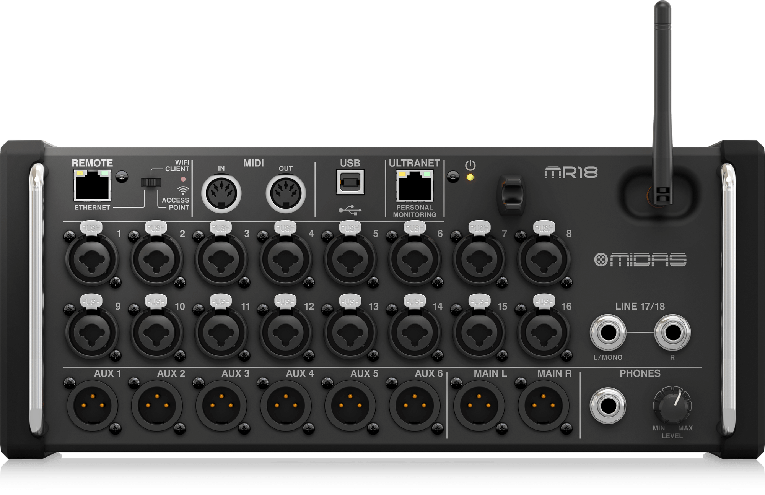Screen dimensions: 765x495
Task: Click combo input jack 13
Action: 350,333
